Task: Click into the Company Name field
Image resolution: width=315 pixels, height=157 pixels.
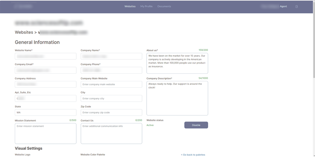Action: point(111,56)
